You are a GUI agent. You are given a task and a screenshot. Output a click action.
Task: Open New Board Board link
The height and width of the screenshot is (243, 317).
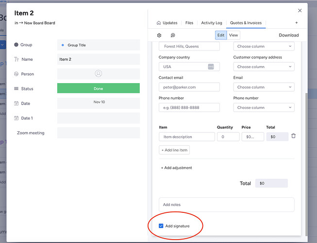click(39, 23)
